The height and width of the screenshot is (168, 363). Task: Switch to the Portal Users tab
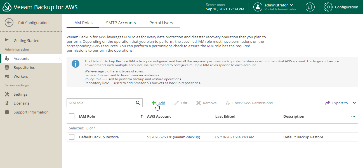161,23
